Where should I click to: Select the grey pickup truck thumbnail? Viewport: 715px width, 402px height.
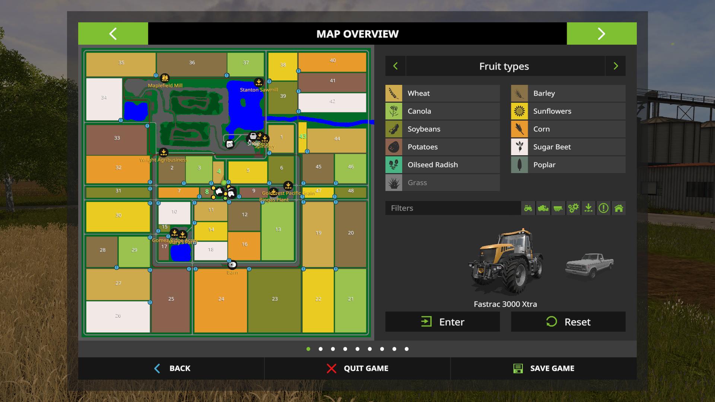pyautogui.click(x=590, y=265)
